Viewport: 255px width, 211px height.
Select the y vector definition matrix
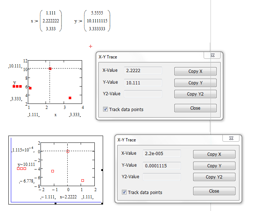pyautogui.click(x=97, y=21)
